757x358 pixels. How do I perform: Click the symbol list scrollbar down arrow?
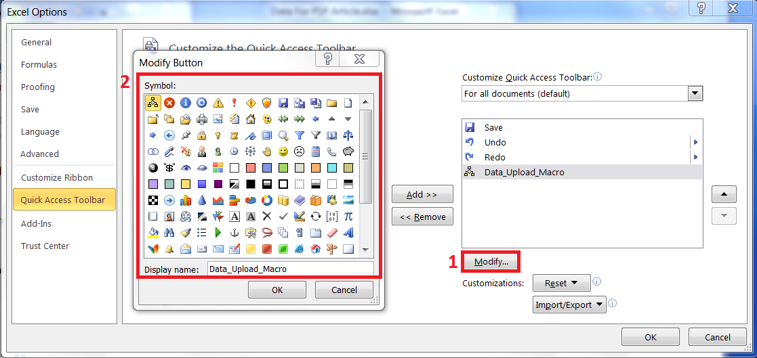coord(365,250)
